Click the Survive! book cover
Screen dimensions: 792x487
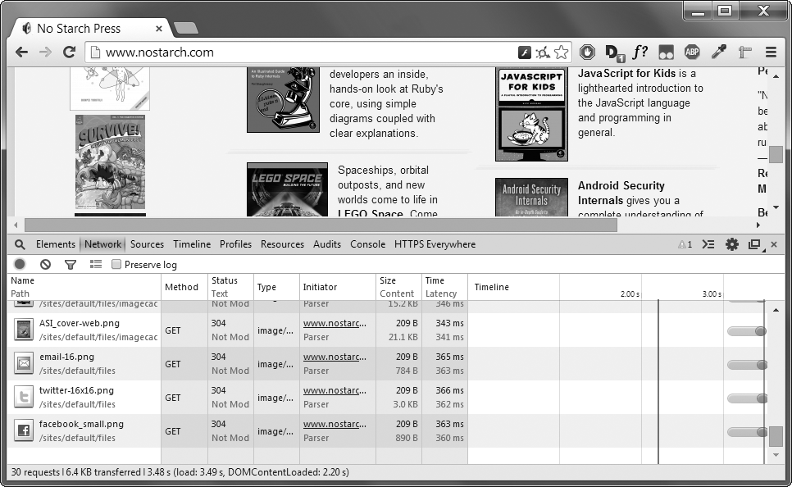point(110,162)
